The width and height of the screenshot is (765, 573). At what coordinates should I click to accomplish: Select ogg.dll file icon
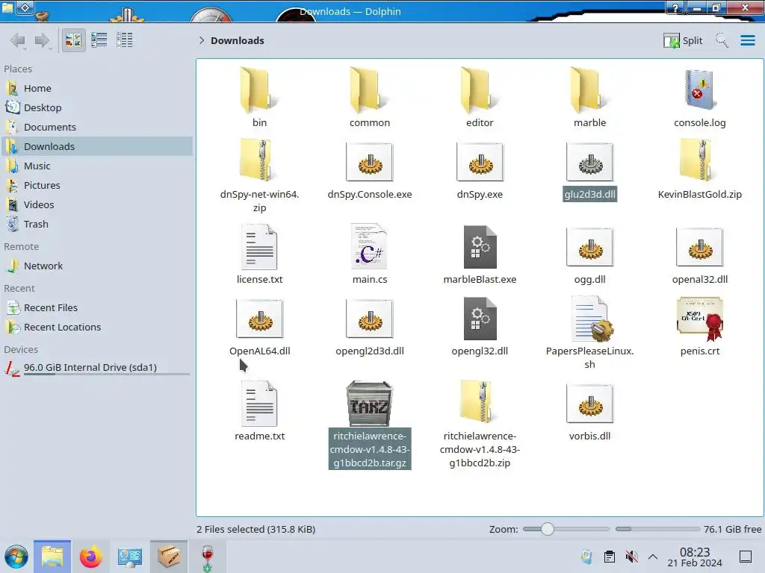click(590, 248)
